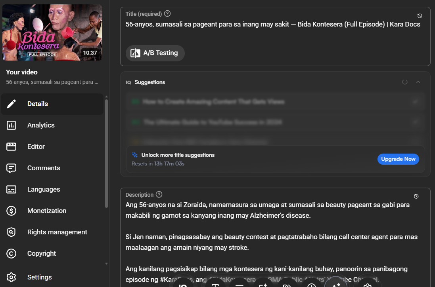Screen dimensions: 435x287
Task: Click the Upgrade Now button
Action: pos(398,159)
